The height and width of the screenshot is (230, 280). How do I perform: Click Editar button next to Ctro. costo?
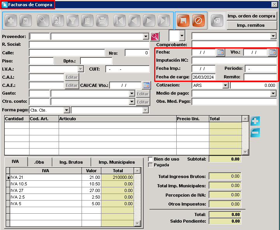pyautogui.click(x=143, y=102)
